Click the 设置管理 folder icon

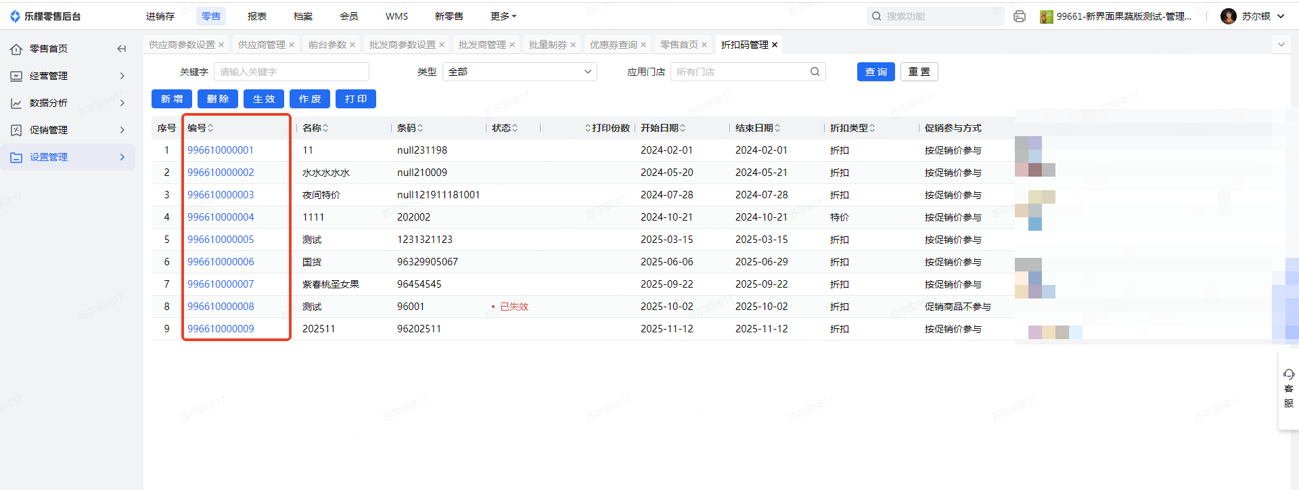coord(16,157)
